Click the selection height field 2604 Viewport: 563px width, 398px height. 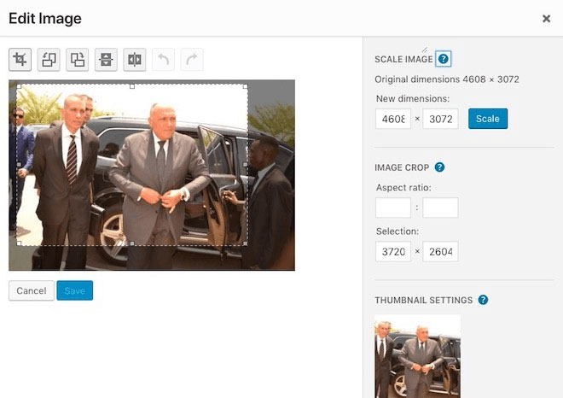point(440,252)
